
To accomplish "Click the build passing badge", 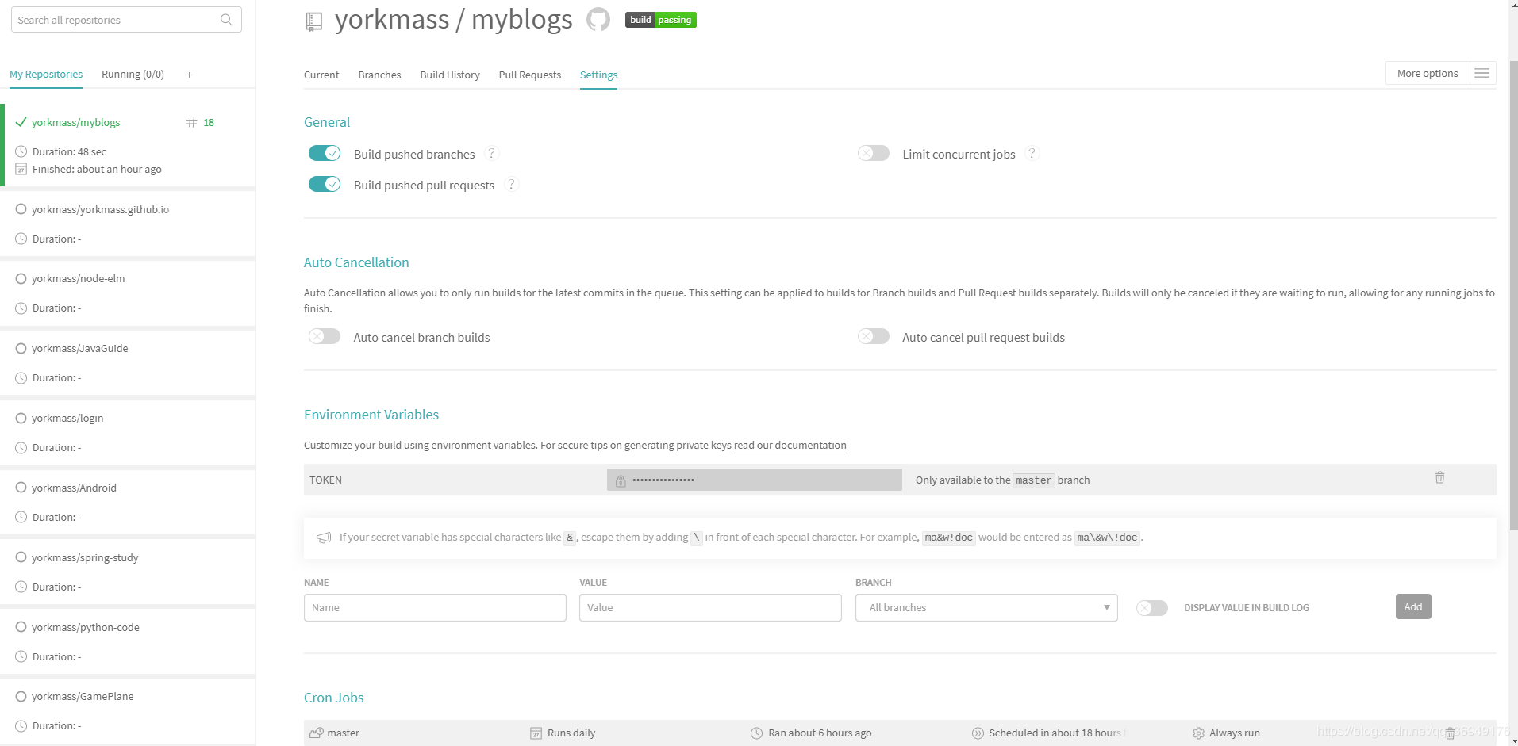I will pyautogui.click(x=661, y=20).
